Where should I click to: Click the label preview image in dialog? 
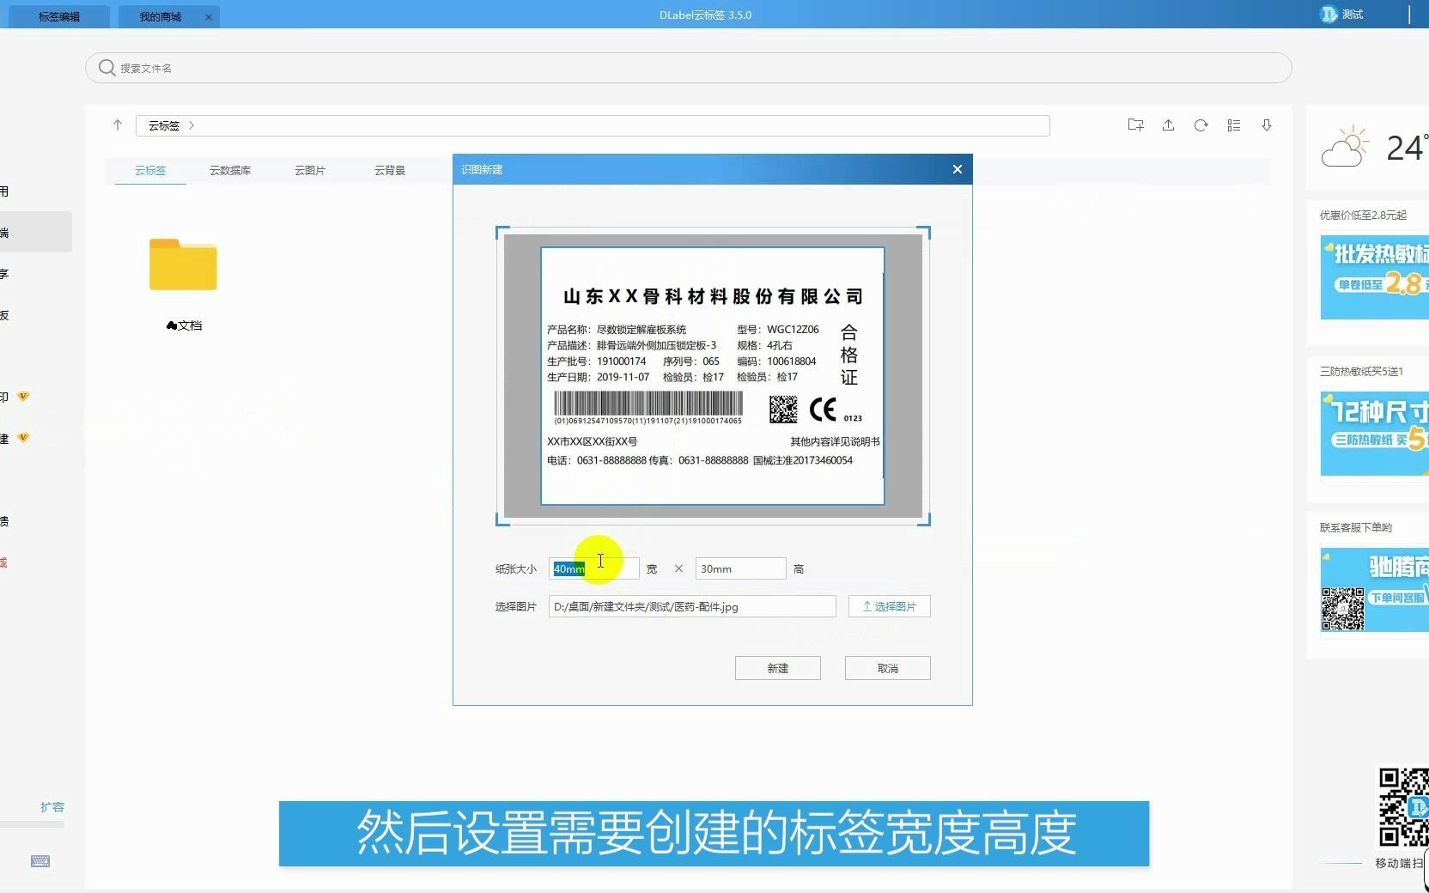click(x=713, y=376)
